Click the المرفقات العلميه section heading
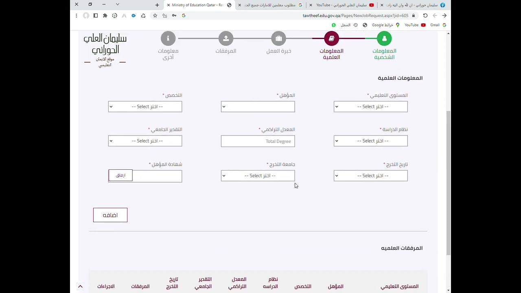Screen dimensions: 521x293 coord(402,248)
